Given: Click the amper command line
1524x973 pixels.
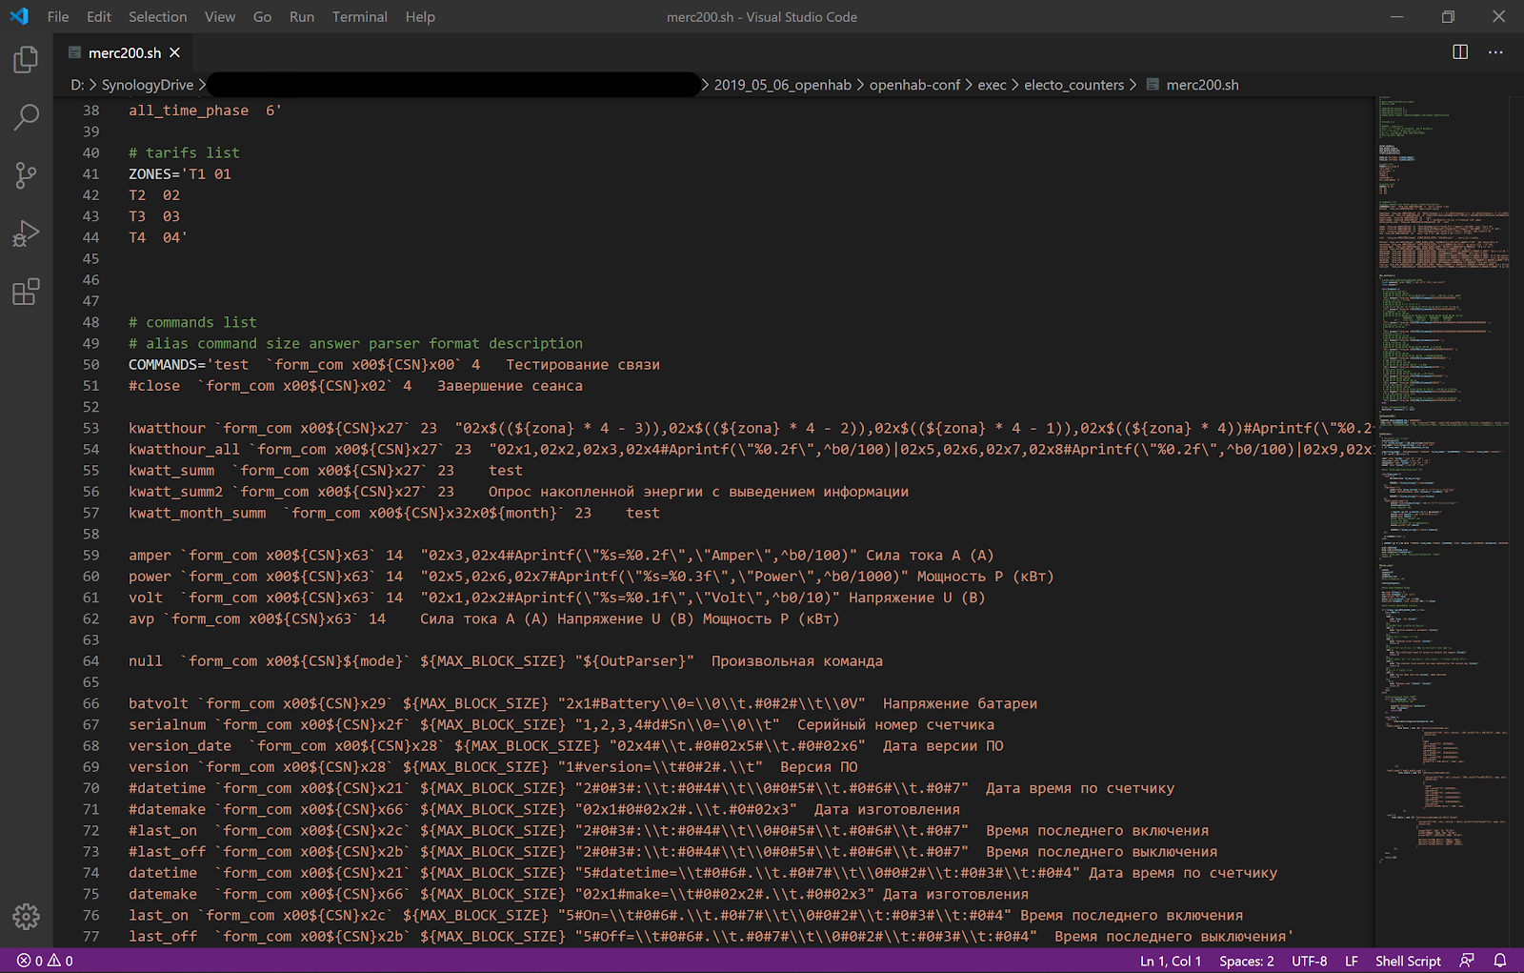Looking at the screenshot, I should (x=561, y=555).
